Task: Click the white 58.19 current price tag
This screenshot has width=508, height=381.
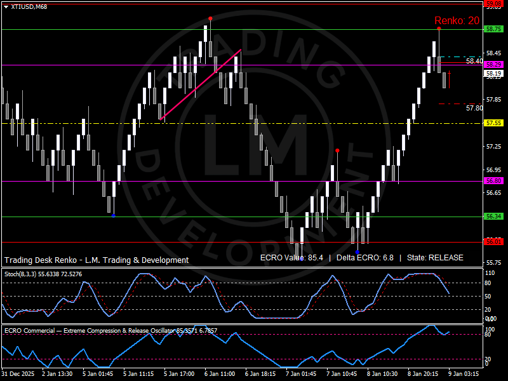Action: (x=493, y=74)
